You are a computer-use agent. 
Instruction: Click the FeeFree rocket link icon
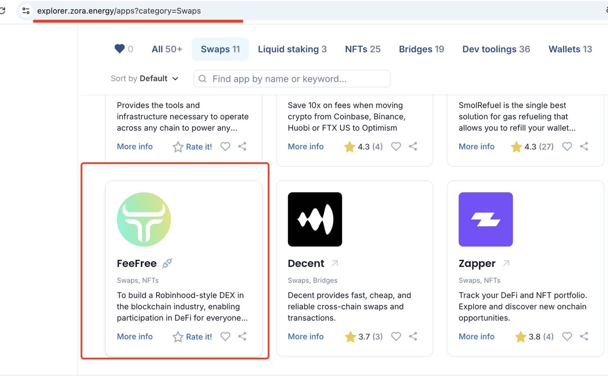tap(167, 263)
